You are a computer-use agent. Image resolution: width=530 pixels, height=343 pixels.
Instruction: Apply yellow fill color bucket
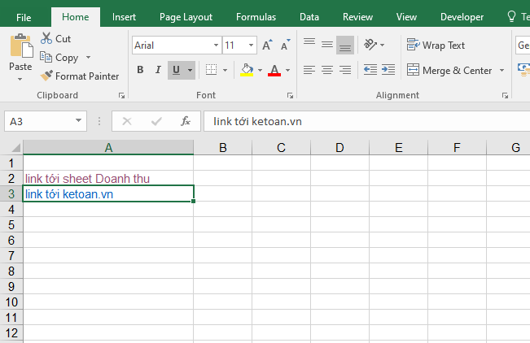(247, 70)
